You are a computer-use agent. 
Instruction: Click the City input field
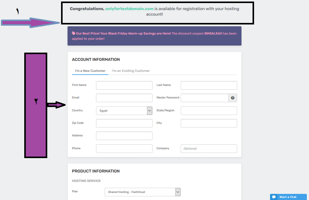click(209, 123)
